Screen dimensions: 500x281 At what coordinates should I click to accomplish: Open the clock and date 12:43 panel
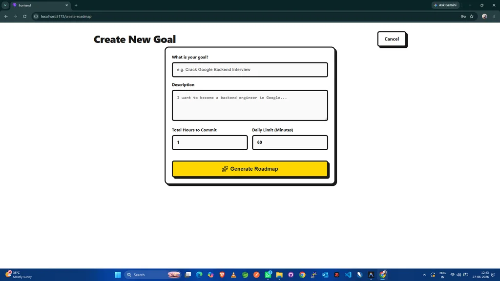(x=480, y=275)
